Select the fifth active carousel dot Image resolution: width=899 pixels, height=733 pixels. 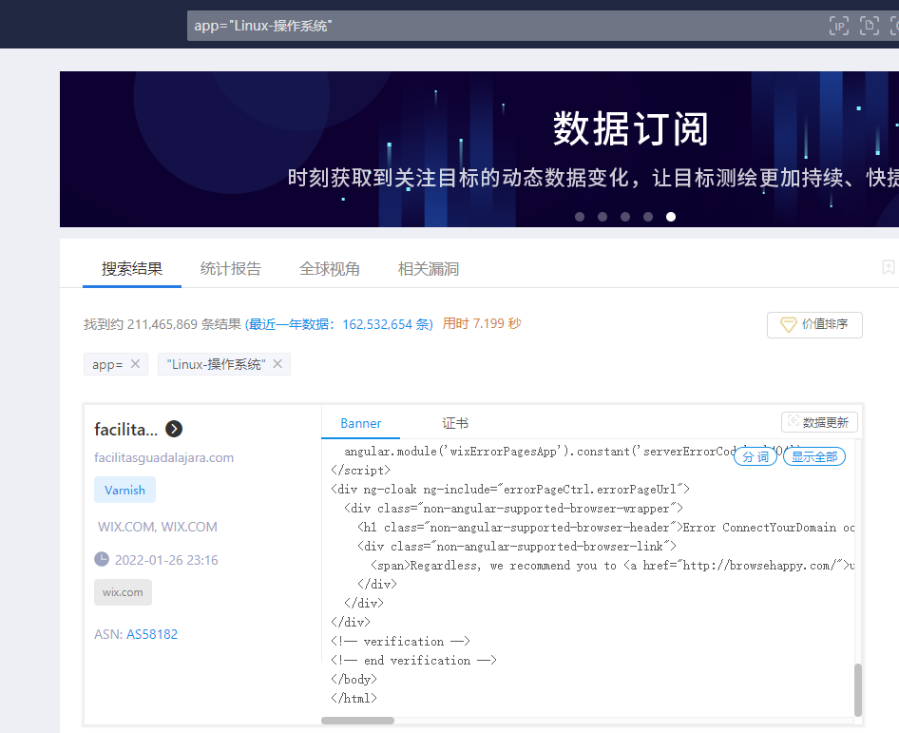[671, 217]
